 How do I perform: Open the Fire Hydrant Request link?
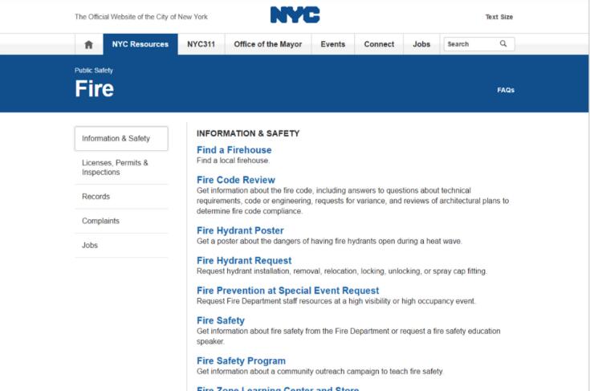(244, 260)
